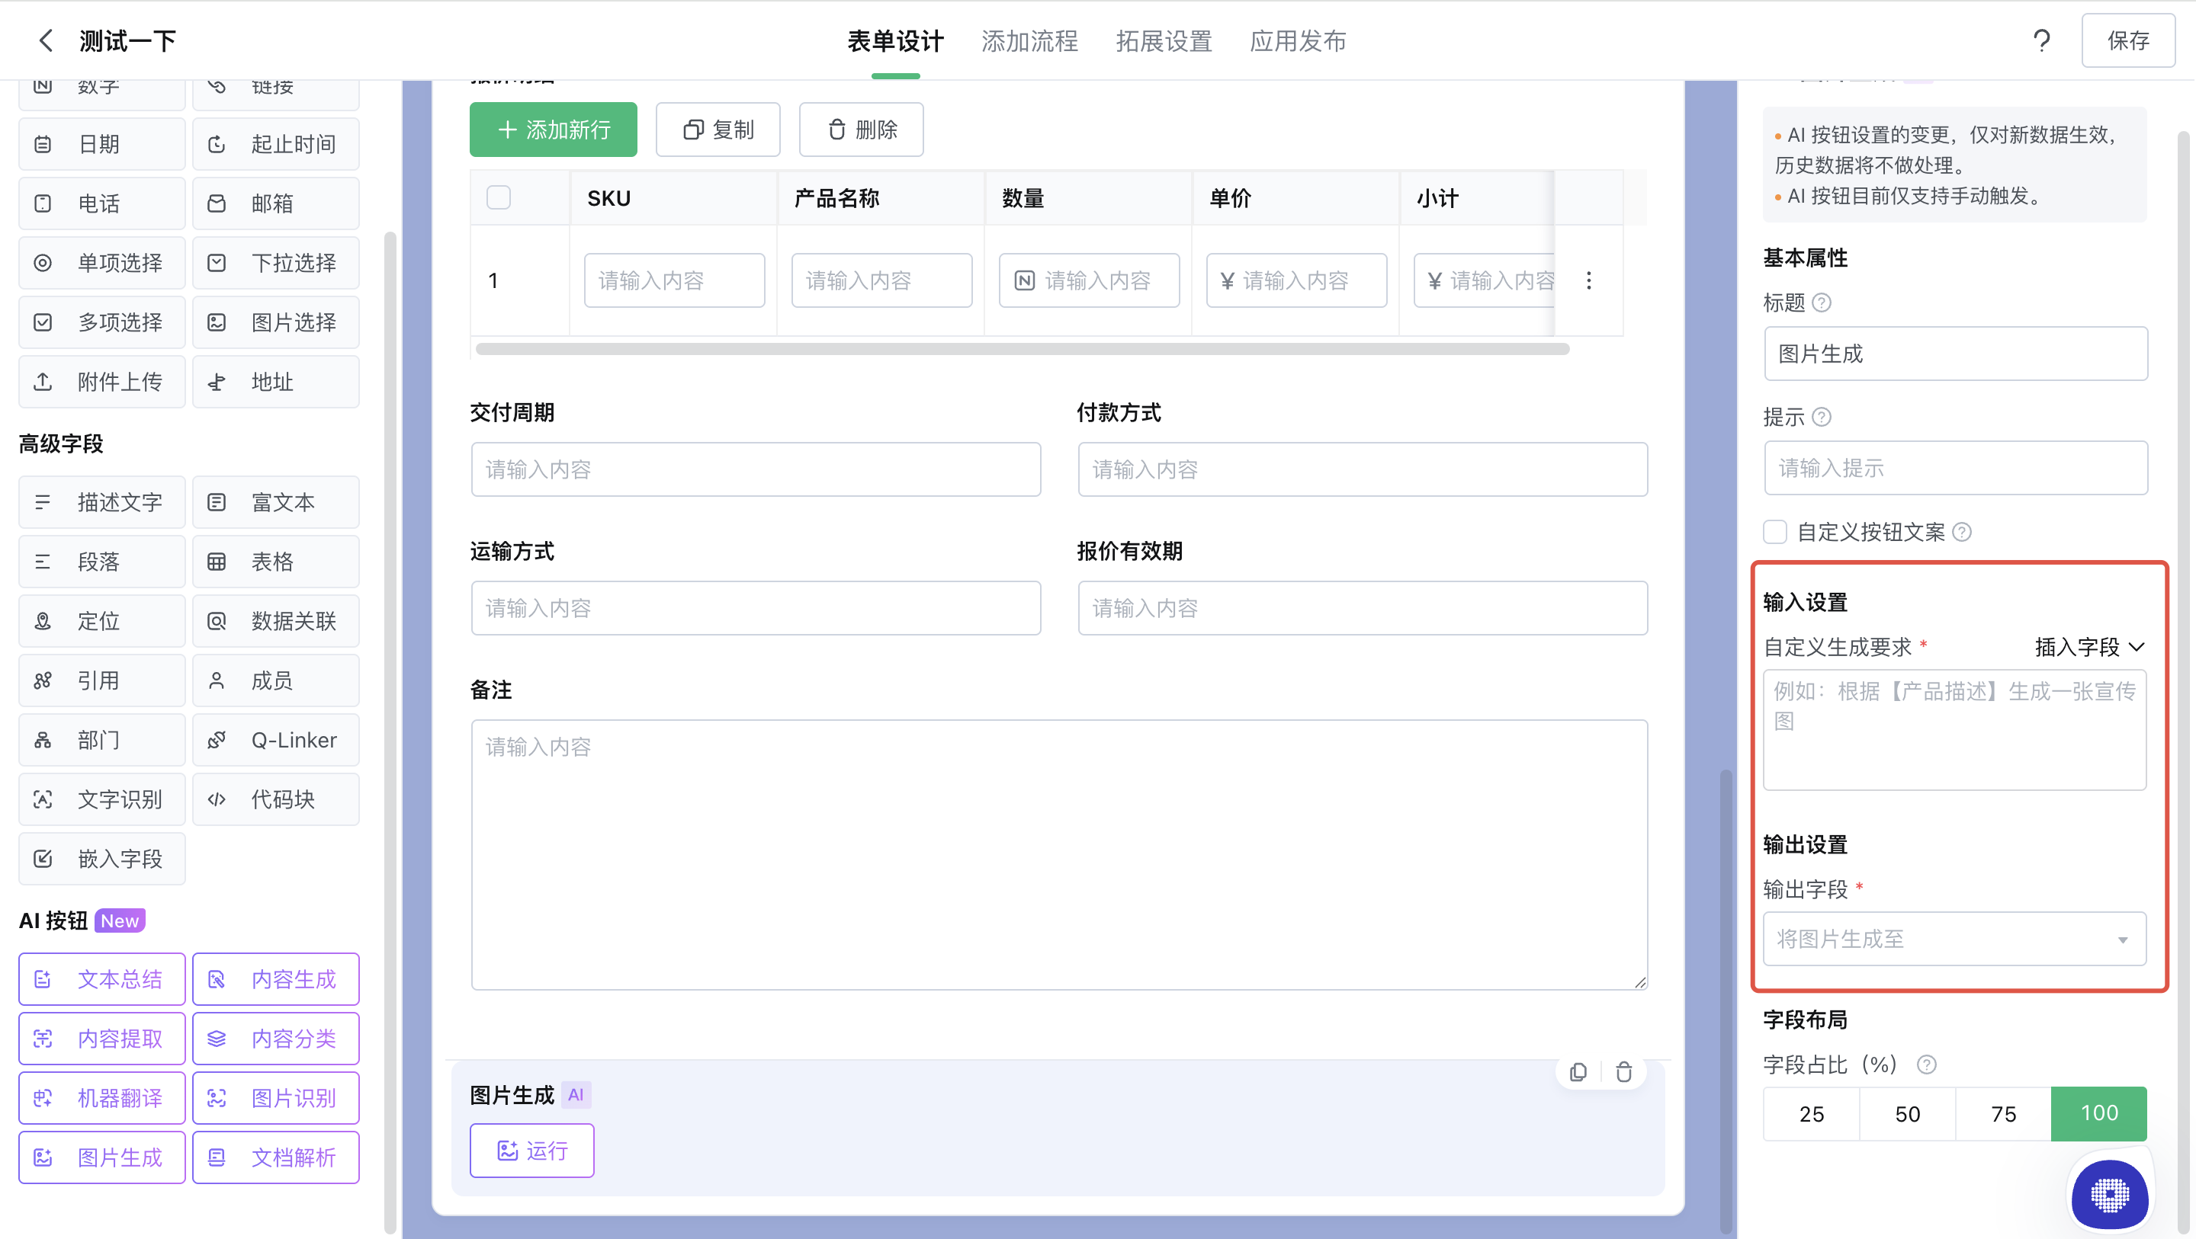
Task: Add the 地址 address field
Action: pyautogui.click(x=275, y=382)
